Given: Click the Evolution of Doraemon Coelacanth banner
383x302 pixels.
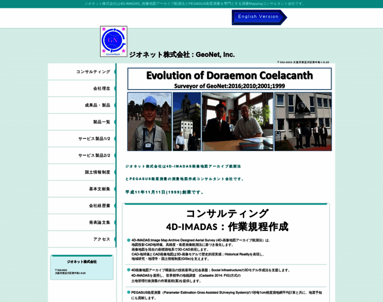Looking at the screenshot, I should (229, 79).
